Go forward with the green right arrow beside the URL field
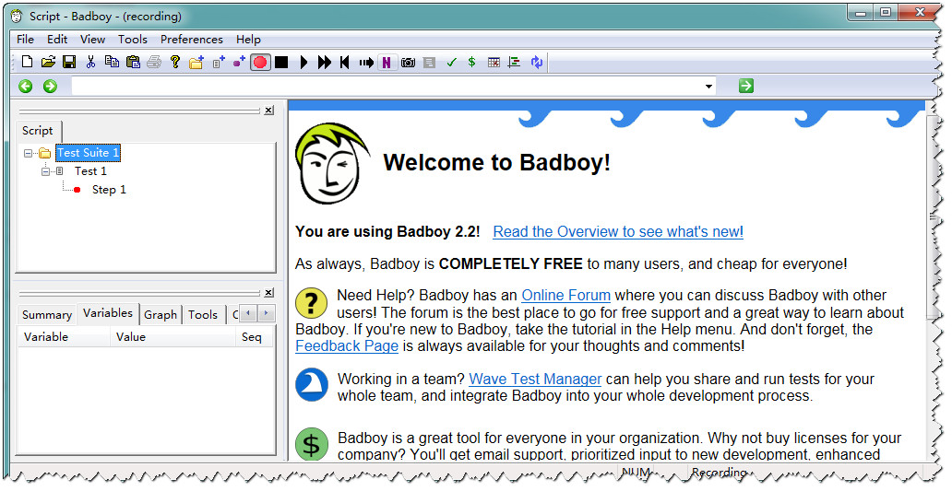 [x=51, y=86]
